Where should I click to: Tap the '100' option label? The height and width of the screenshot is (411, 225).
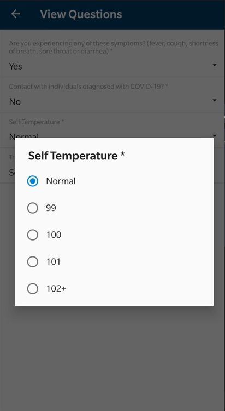click(54, 235)
